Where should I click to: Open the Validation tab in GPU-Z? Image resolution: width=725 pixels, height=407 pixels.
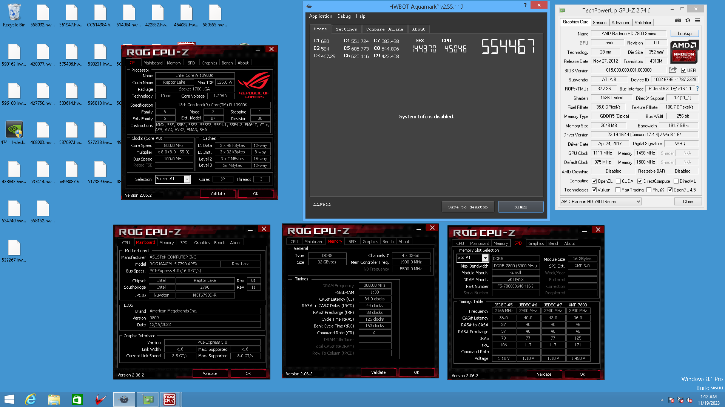point(643,23)
